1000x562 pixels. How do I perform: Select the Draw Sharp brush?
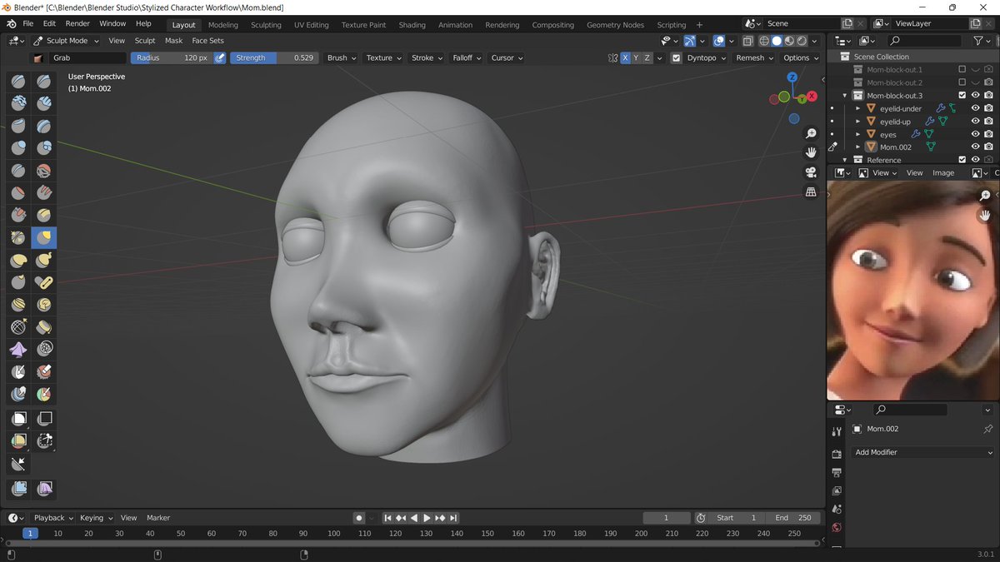pos(44,81)
